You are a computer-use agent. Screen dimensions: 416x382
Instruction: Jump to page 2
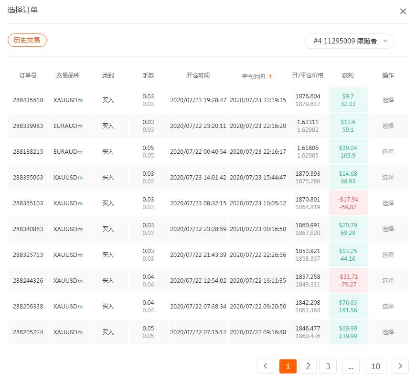coord(308,366)
